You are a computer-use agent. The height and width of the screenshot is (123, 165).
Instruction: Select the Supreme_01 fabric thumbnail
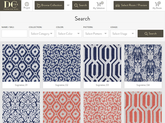coord(21,63)
